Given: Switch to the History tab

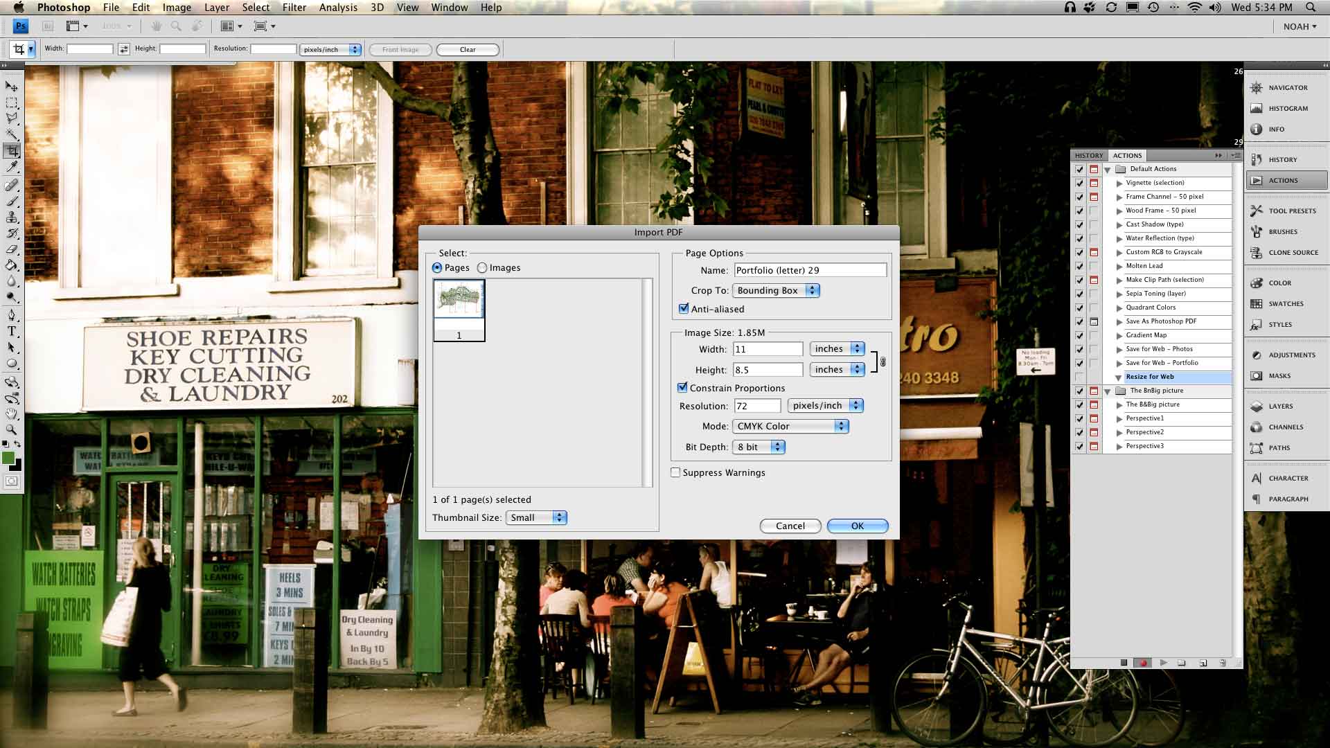Looking at the screenshot, I should (1089, 155).
